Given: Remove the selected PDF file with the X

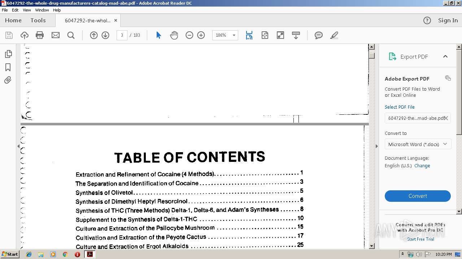Looking at the screenshot, I should [x=446, y=118].
